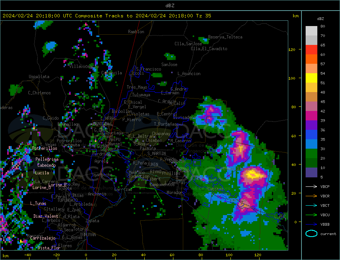Click the Mirador map label
Viewport: 340px width, 260px height.
175,192
